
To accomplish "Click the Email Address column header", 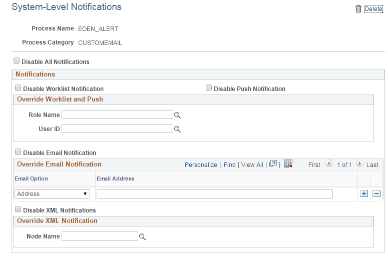I will coord(115,178).
